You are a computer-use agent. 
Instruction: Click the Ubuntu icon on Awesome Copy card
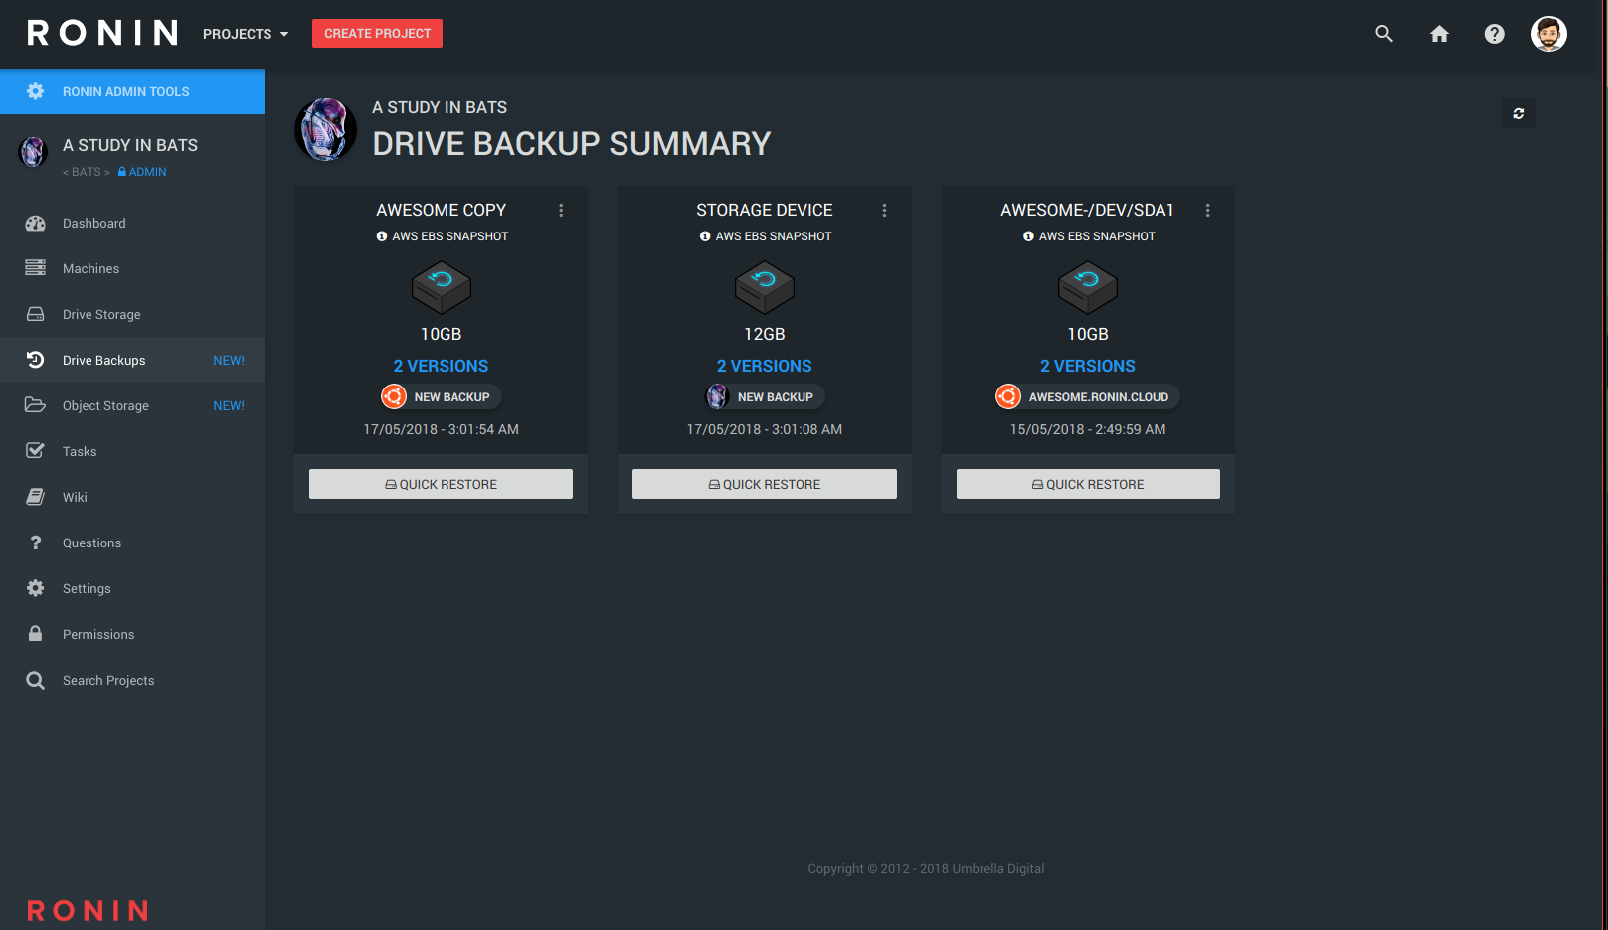[394, 396]
